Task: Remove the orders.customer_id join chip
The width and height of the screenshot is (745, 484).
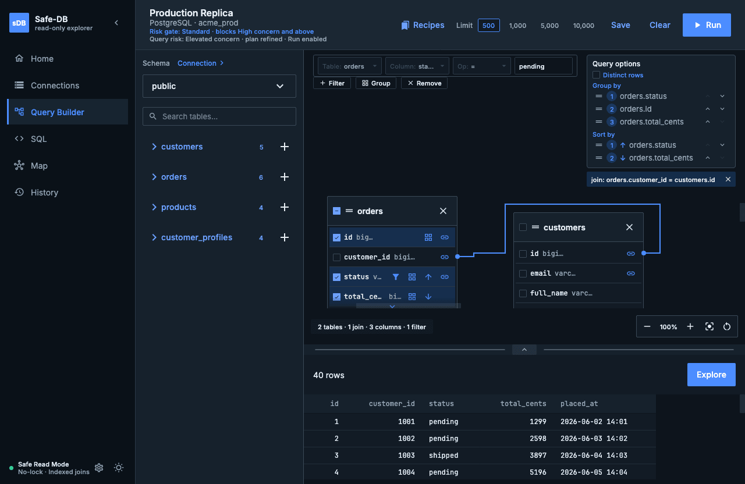Action: pos(728,180)
